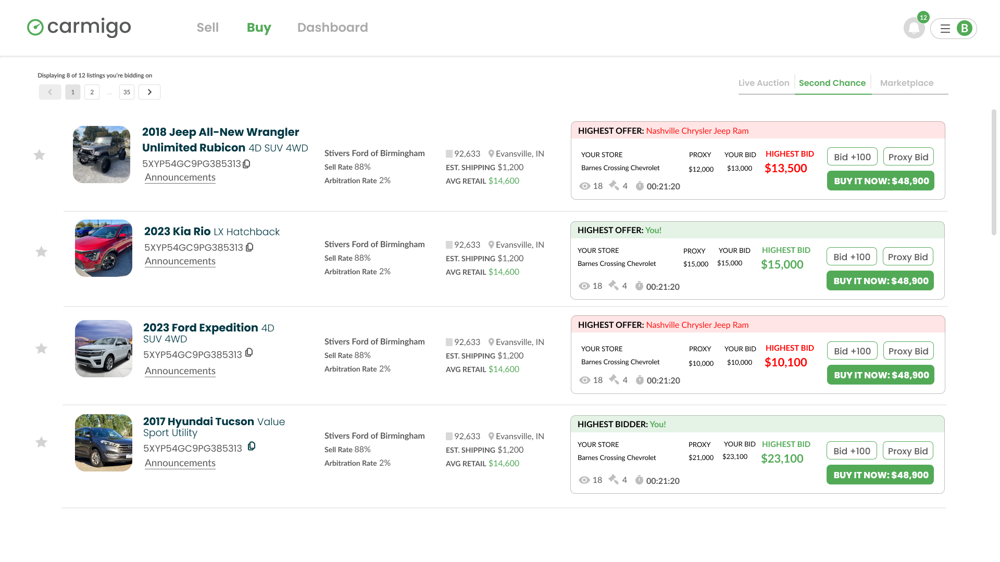1000x562 pixels.
Task: Switch to the Marketplace tab
Action: point(906,83)
